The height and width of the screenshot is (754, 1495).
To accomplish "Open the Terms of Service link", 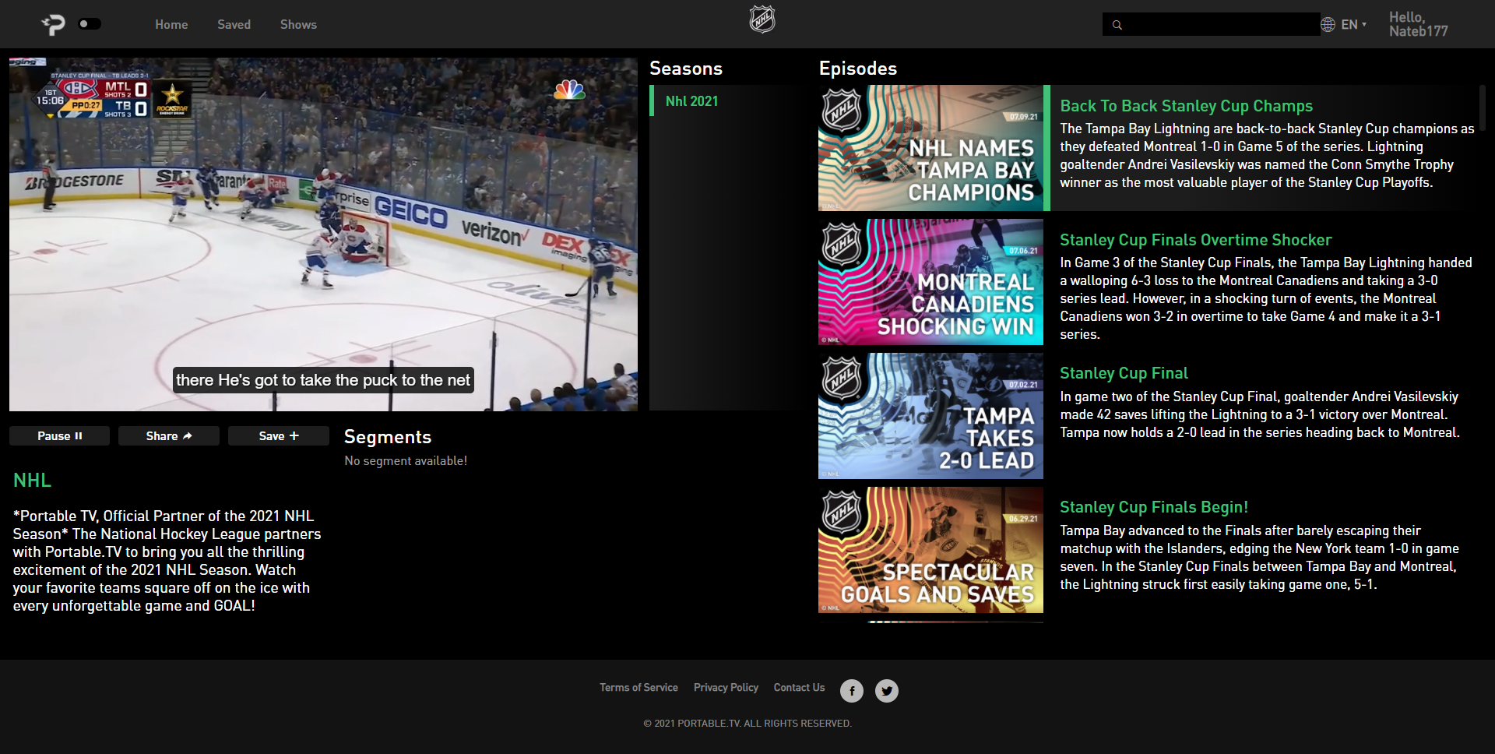I will click(638, 687).
